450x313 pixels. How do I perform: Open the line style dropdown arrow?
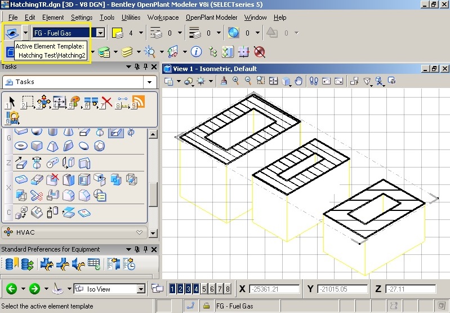pyautogui.click(x=180, y=33)
